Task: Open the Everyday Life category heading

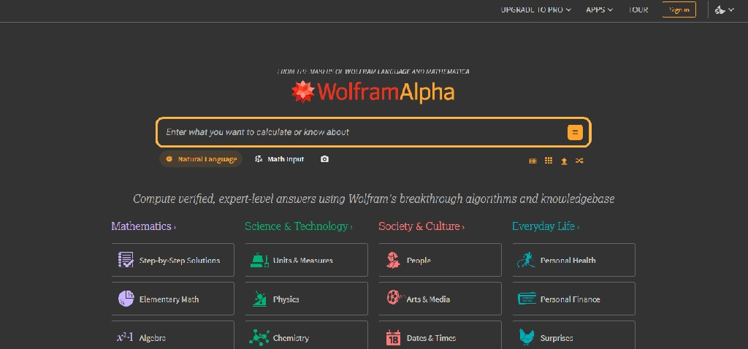Action: (x=546, y=226)
